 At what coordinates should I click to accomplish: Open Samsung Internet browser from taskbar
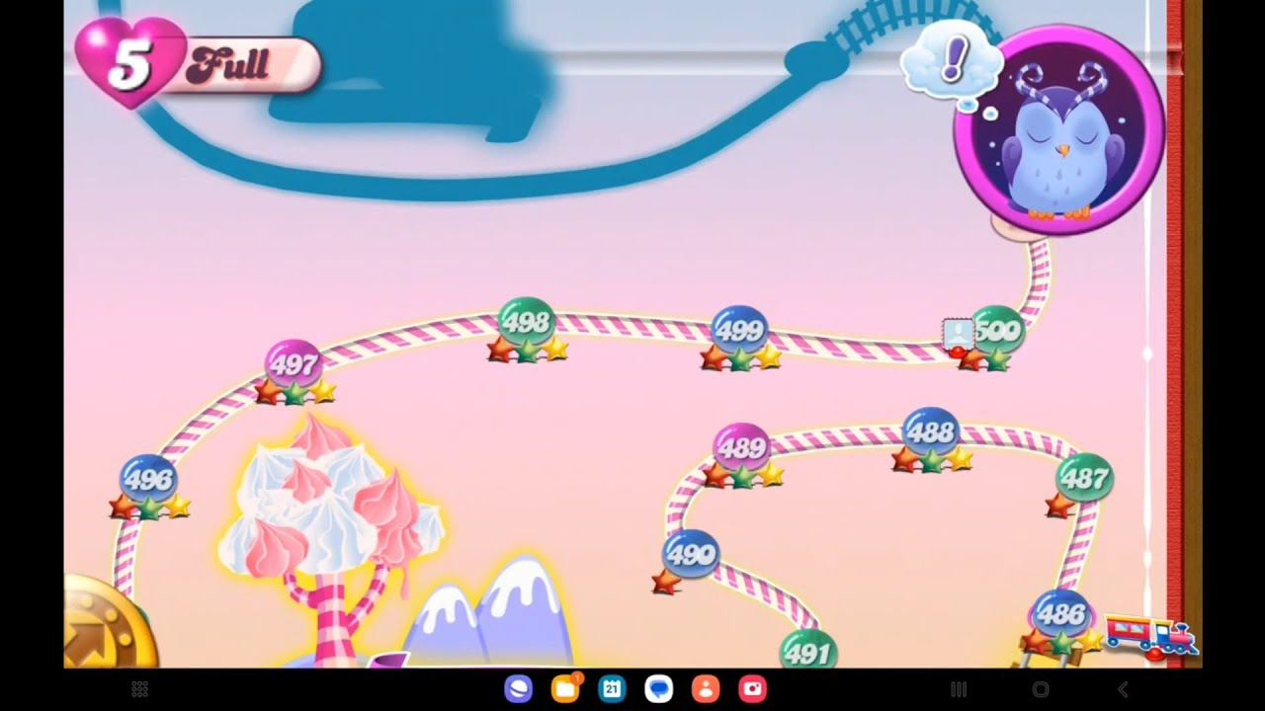pyautogui.click(x=518, y=688)
